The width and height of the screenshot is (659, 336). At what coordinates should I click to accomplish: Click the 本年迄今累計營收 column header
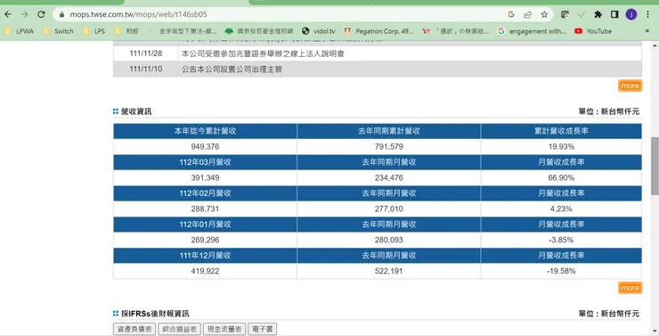205,131
